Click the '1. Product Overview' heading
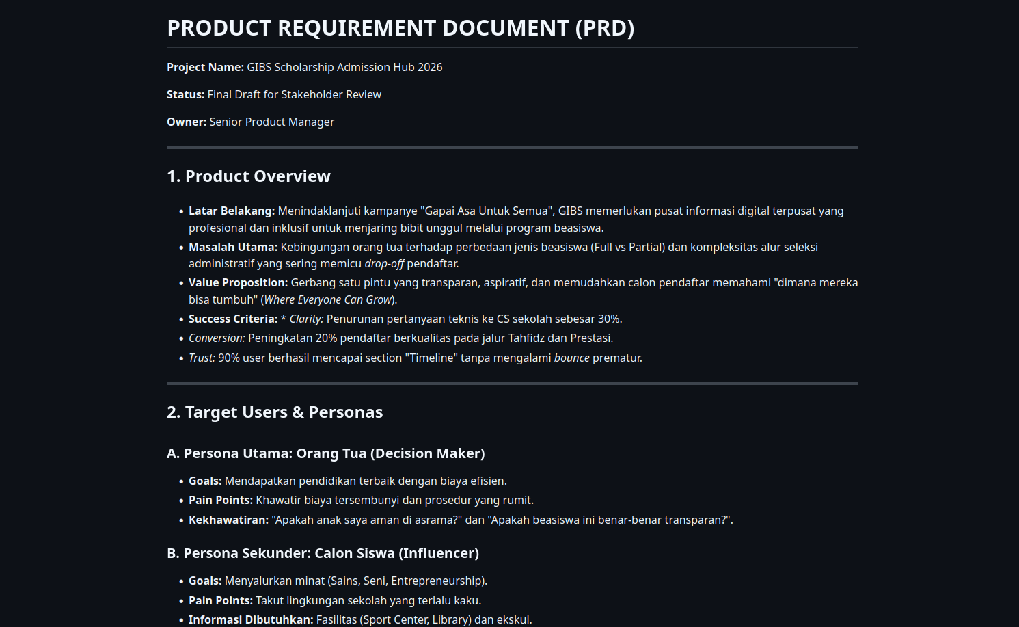This screenshot has width=1019, height=627. pyautogui.click(x=249, y=176)
